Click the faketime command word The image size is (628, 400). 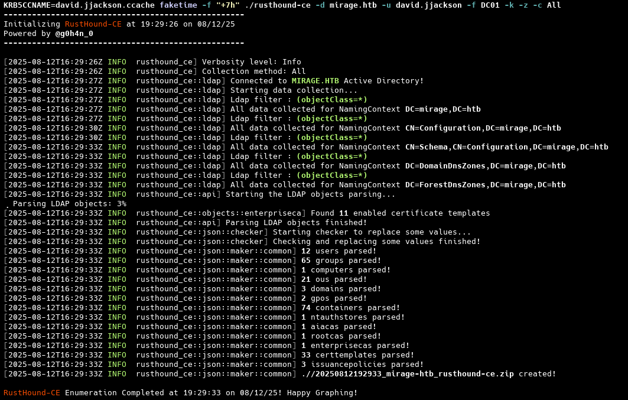pyautogui.click(x=178, y=5)
